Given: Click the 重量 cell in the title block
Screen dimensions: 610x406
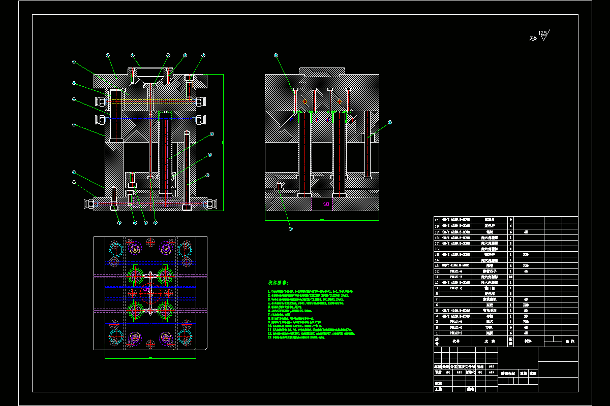Looking at the screenshot, I should tap(523, 373).
